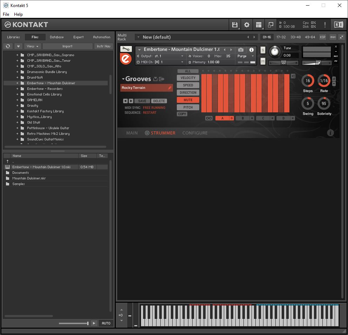This screenshot has width=348, height=335.
Task: Expand the Embertone - Recorders folder
Action: 17,88
